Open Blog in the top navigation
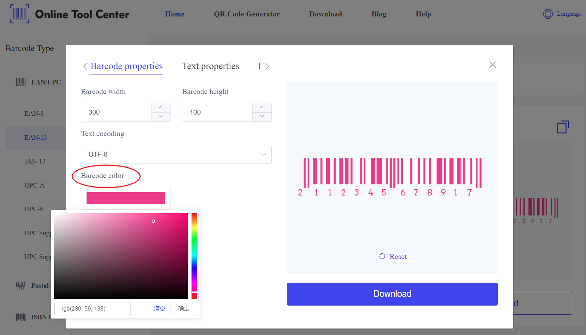Image resolution: width=586 pixels, height=335 pixels. coord(379,14)
